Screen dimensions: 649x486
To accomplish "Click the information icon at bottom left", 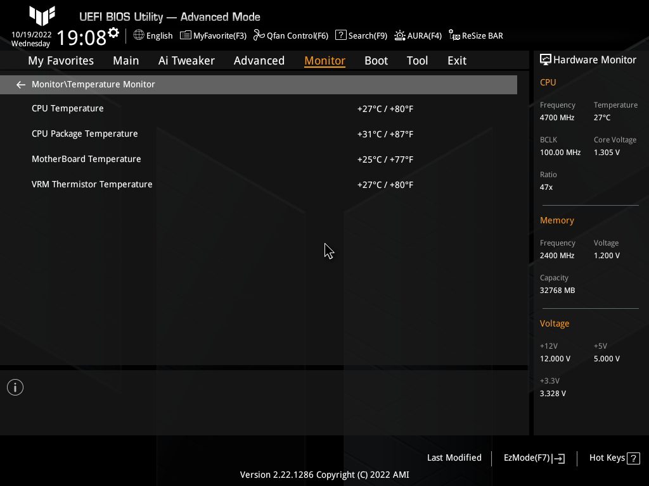I will tap(15, 387).
